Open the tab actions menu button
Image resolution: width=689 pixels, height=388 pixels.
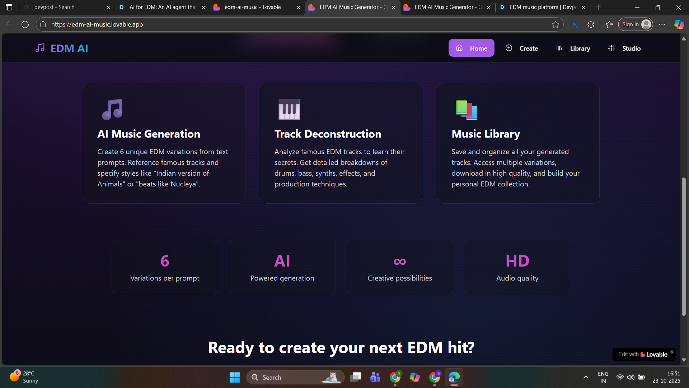pyautogui.click(x=9, y=7)
